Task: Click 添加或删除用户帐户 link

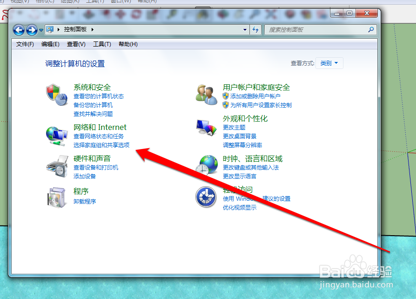Action: 255,96
